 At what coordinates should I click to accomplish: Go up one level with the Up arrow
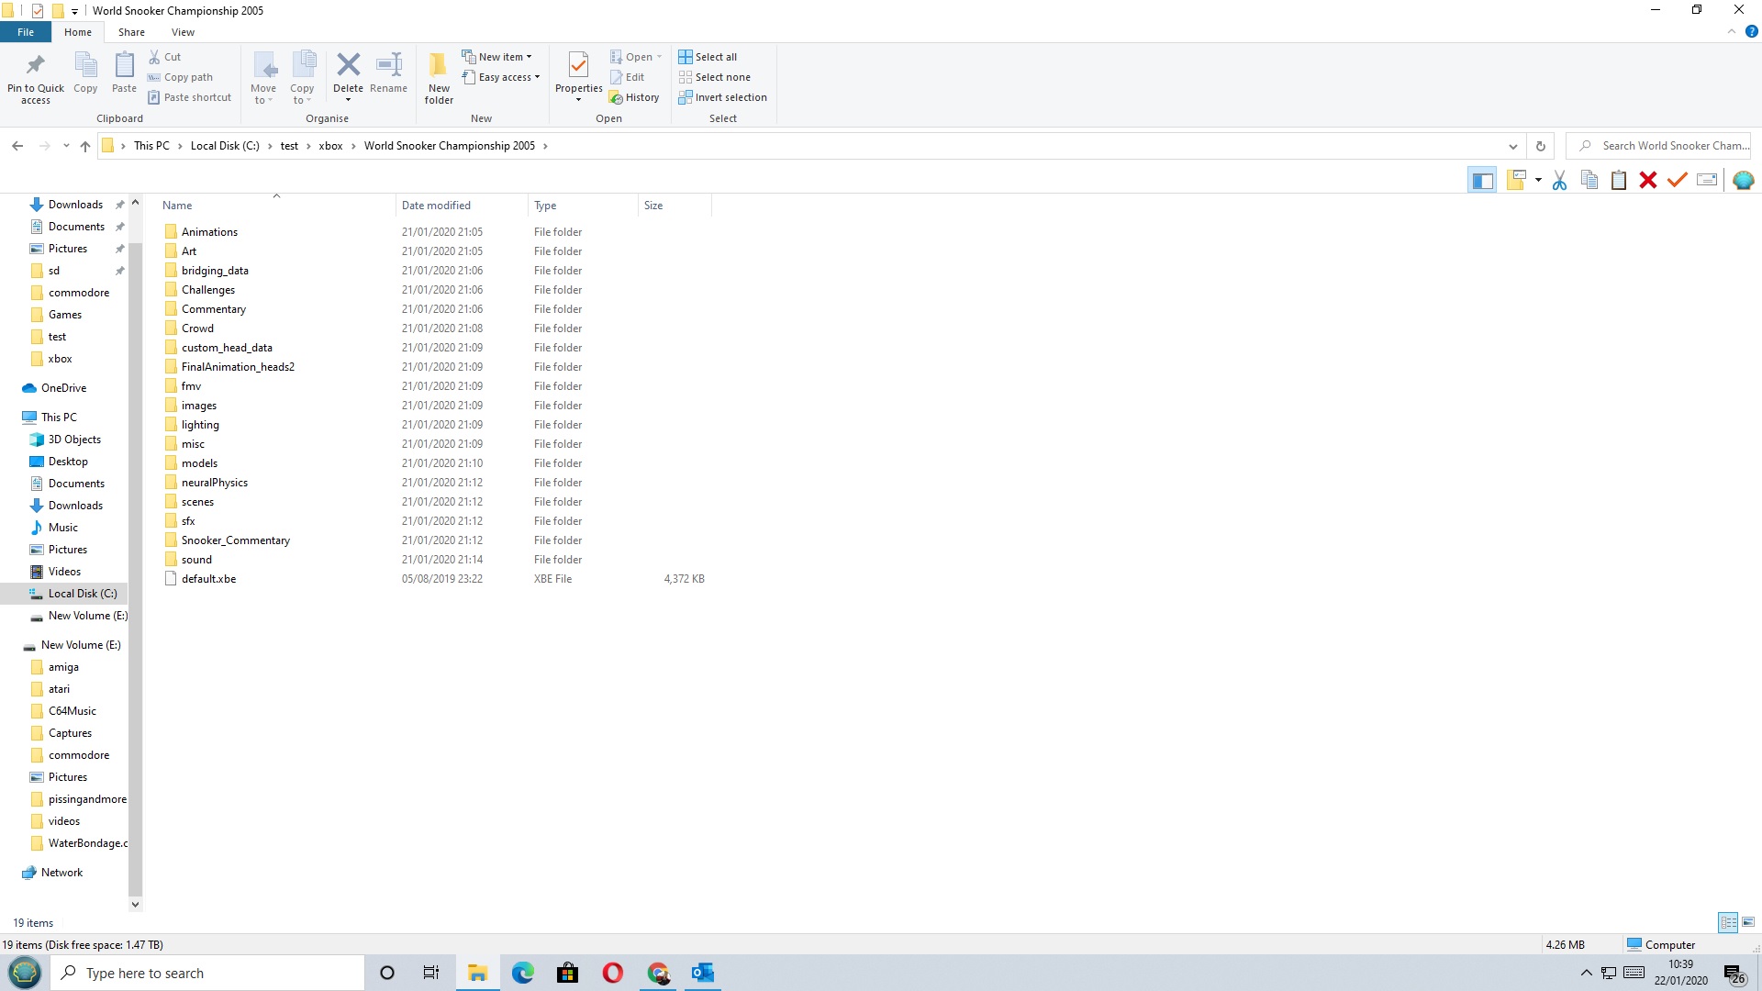click(85, 146)
